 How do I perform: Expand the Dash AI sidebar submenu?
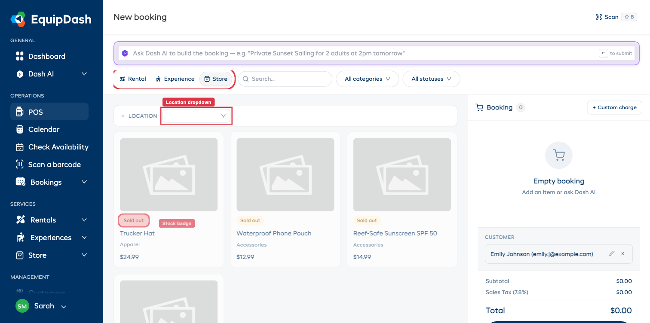coord(84,74)
